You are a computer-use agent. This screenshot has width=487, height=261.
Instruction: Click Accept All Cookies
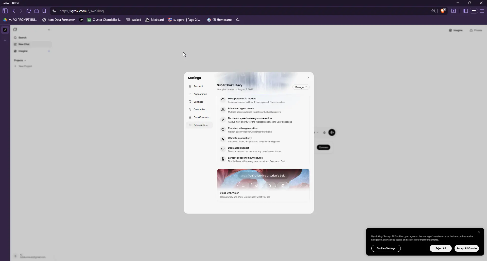pos(466,248)
